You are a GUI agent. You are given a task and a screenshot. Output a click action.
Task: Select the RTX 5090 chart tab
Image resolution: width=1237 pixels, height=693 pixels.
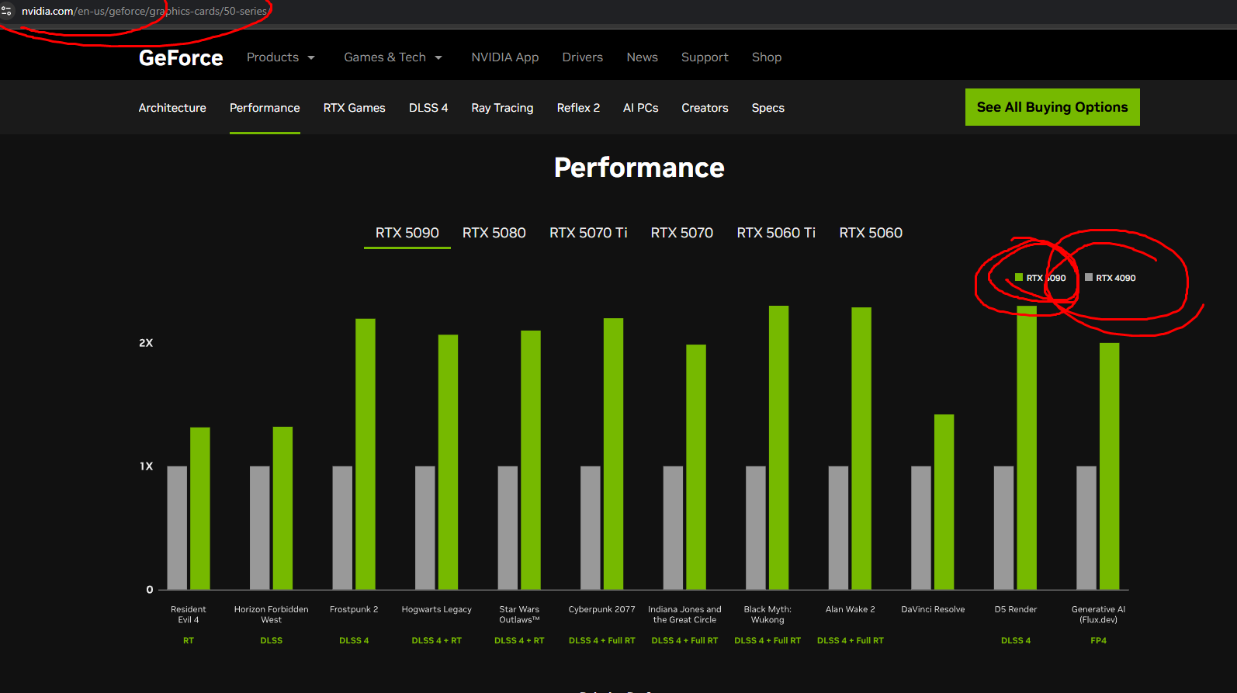[x=407, y=233]
